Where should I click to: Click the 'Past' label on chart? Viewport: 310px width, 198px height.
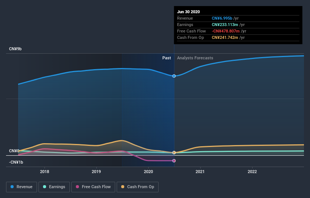(167, 58)
